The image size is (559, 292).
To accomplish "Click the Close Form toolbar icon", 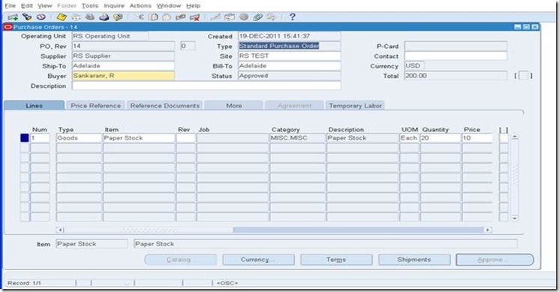I will [x=118, y=17].
